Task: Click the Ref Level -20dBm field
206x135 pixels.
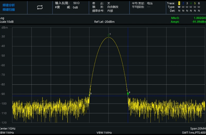Action: [104, 22]
